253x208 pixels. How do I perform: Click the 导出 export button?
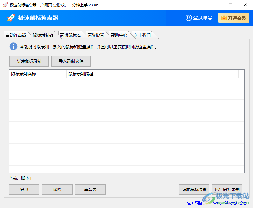click(24, 190)
